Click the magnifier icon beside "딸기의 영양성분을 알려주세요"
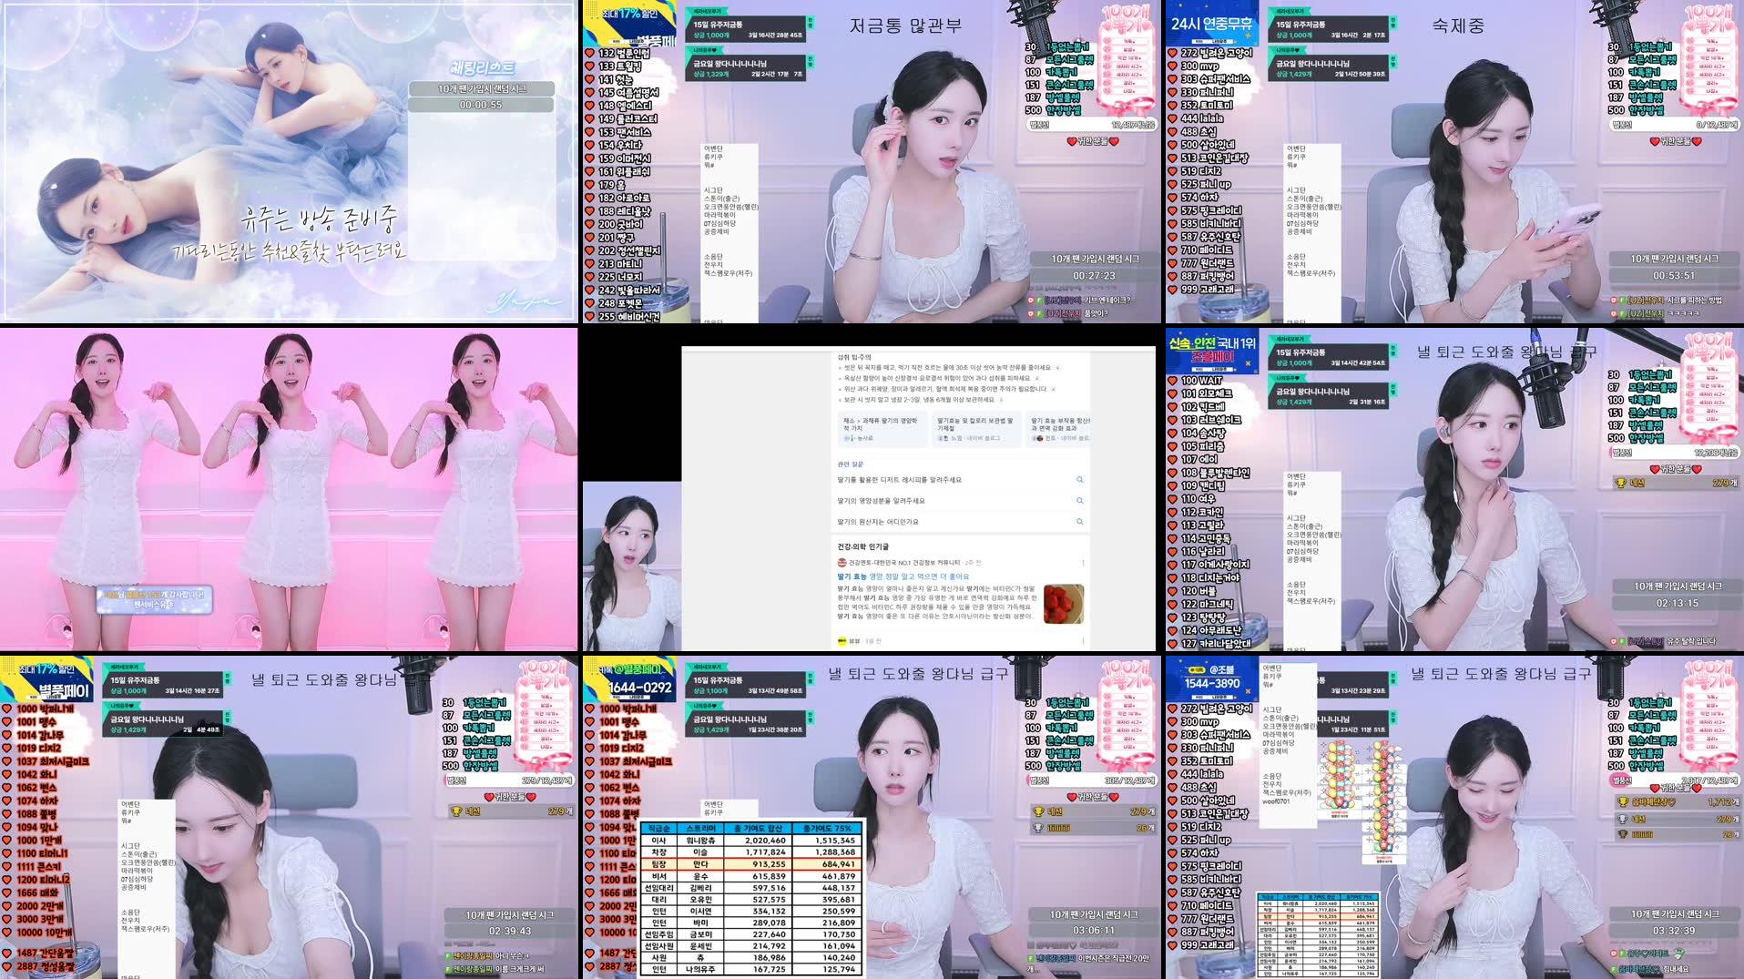Viewport: 1744px width, 979px height. (x=1080, y=501)
